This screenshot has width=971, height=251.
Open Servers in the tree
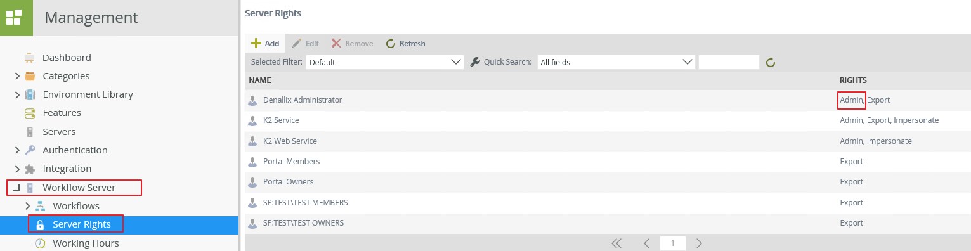(59, 132)
